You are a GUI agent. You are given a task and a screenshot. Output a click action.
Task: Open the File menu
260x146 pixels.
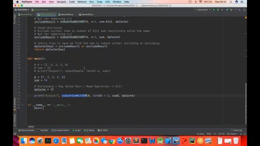[37, 2]
